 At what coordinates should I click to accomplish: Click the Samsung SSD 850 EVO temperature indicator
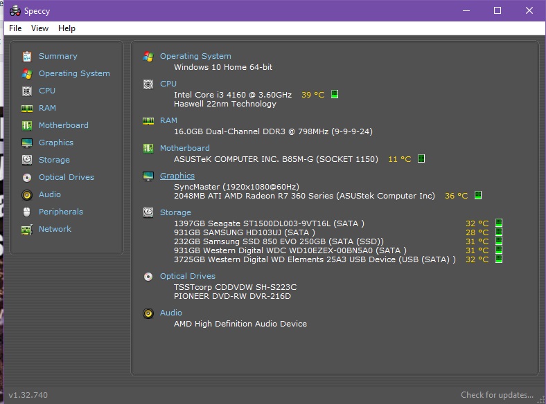point(499,241)
